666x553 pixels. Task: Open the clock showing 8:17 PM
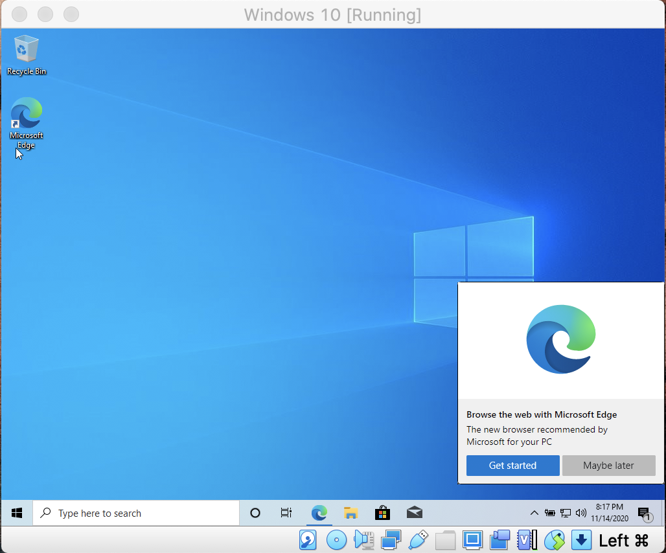[610, 513]
